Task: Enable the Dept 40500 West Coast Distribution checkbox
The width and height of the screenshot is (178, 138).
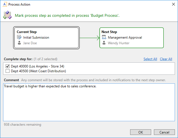Action: tap(8, 71)
